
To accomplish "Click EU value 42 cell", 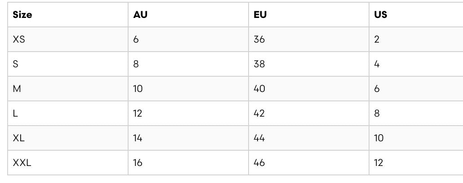I will 309,113.
